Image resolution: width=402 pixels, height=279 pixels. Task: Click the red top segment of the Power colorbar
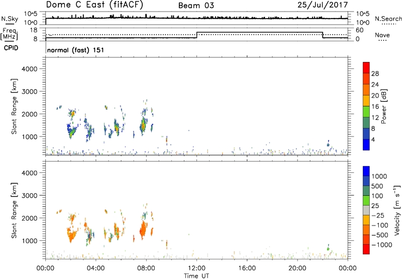point(366,68)
